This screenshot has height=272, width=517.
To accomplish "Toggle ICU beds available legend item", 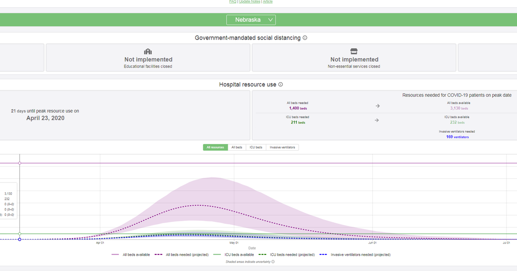I will coord(234,255).
